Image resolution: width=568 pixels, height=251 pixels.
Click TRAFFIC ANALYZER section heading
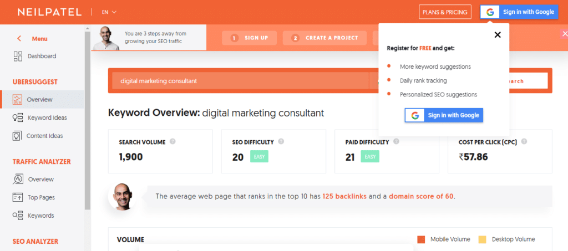click(x=42, y=162)
